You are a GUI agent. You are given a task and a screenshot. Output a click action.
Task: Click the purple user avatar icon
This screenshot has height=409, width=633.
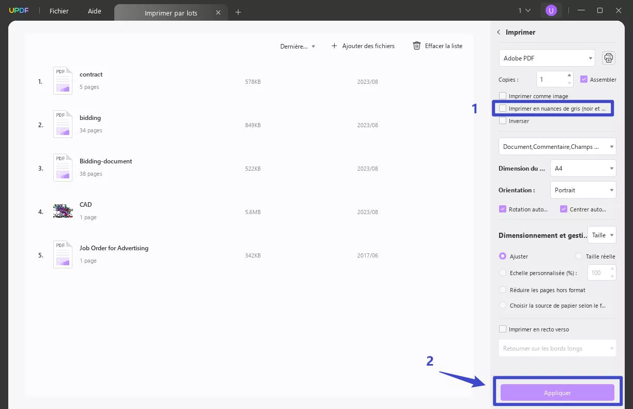(551, 10)
